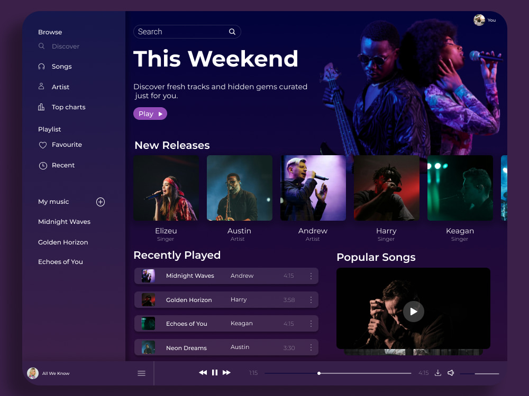The image size is (529, 396).
Task: Open Discover in the Browse menu
Action: [x=66, y=46]
